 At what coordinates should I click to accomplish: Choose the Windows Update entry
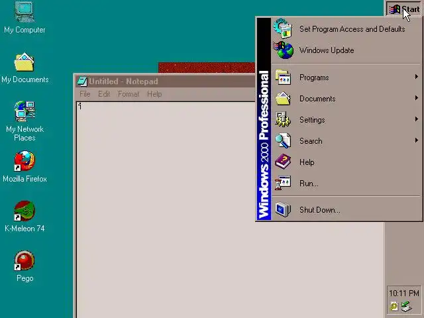point(346,50)
